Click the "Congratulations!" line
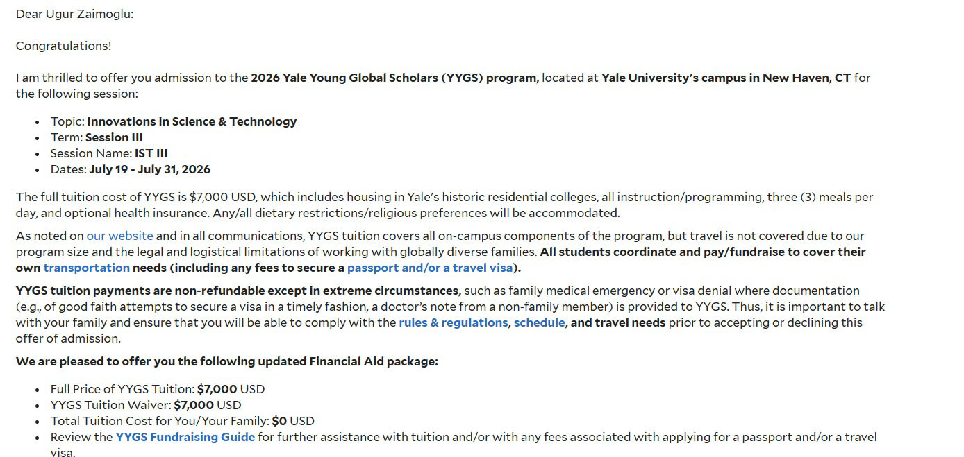The image size is (964, 457). [x=63, y=46]
